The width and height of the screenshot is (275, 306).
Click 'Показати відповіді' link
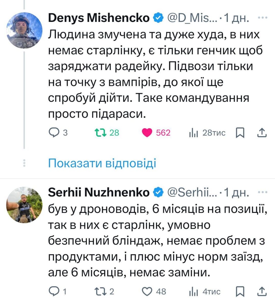click(x=102, y=163)
